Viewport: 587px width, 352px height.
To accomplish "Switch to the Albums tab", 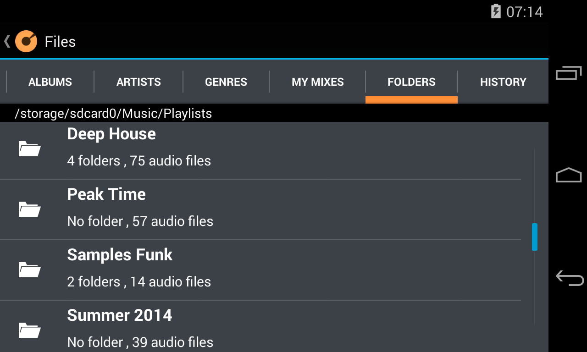I will (50, 82).
